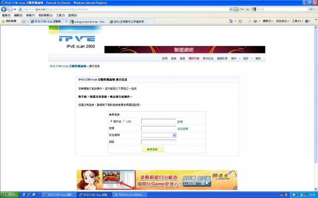This screenshot has width=318, height=198.
Task: Click the address bar URL field
Action: pyautogui.click(x=124, y=9)
